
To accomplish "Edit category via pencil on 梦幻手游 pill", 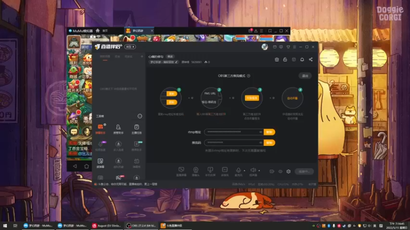I will [x=176, y=62].
